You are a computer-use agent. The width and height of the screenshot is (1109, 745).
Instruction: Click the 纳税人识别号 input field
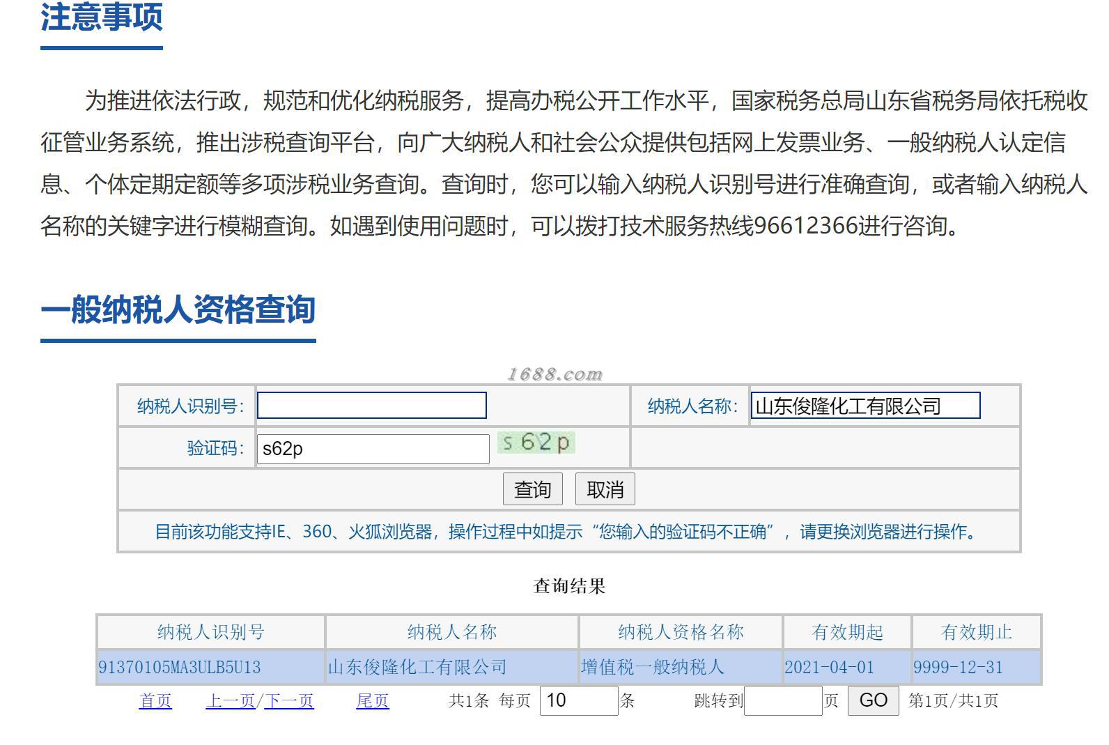[x=372, y=406]
